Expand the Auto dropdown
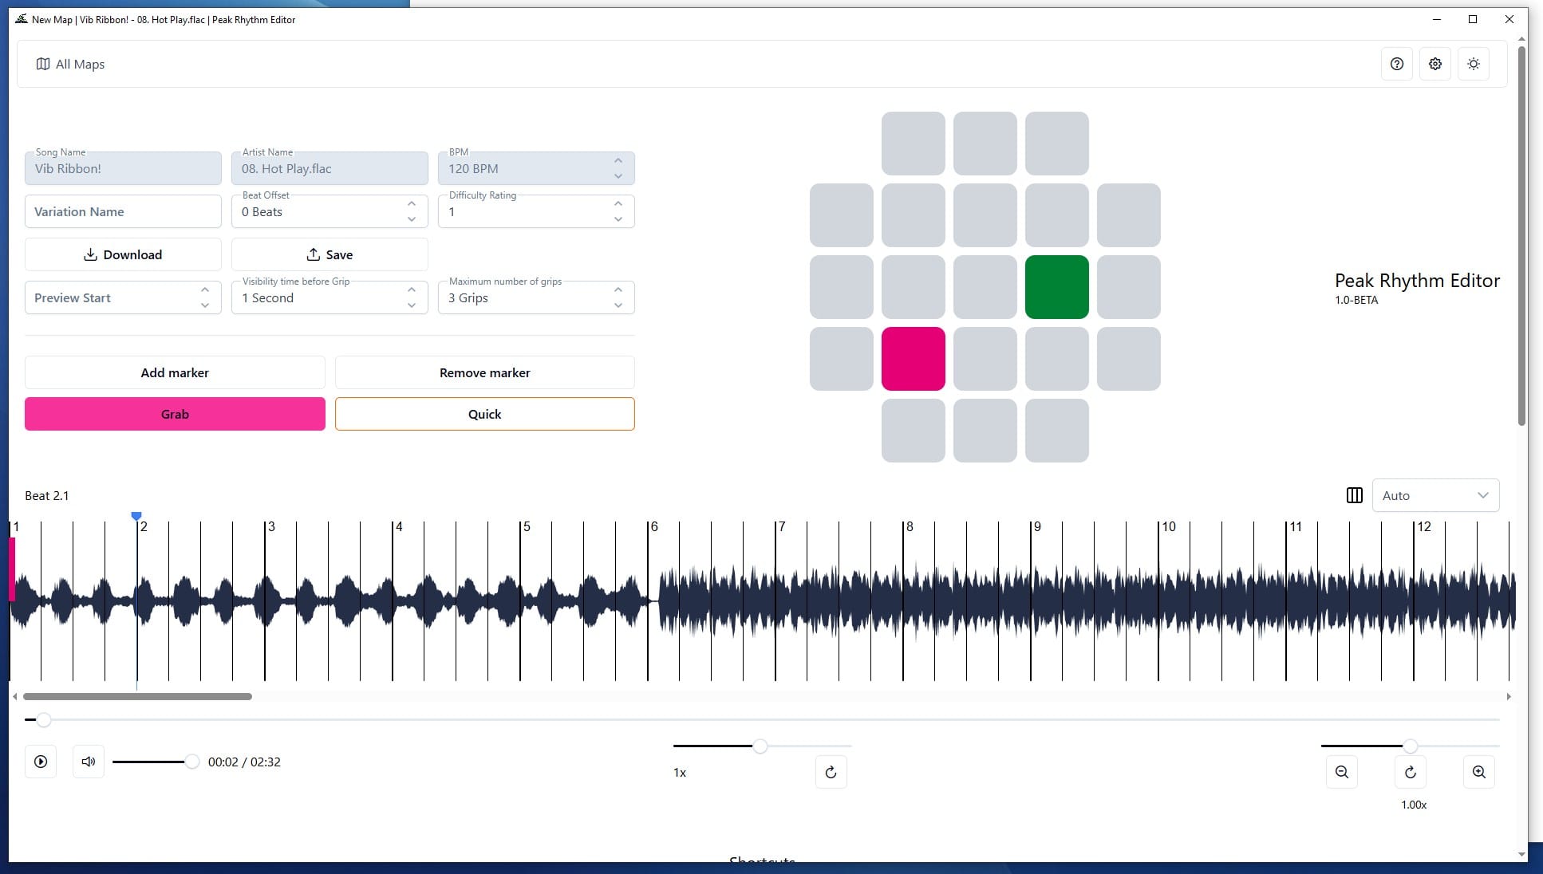1543x874 pixels. tap(1434, 495)
